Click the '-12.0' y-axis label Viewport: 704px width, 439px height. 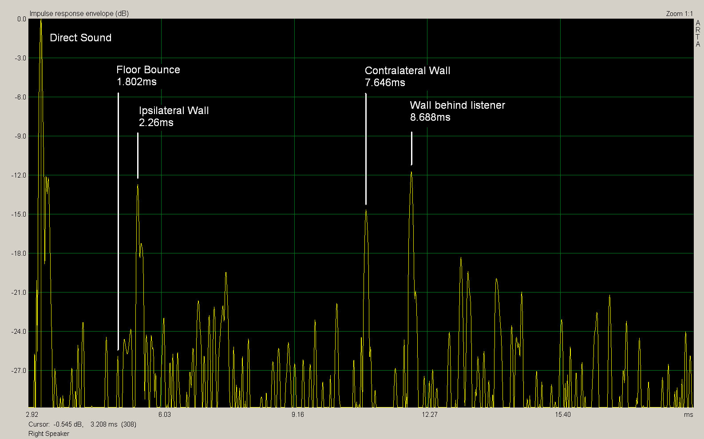click(x=20, y=175)
